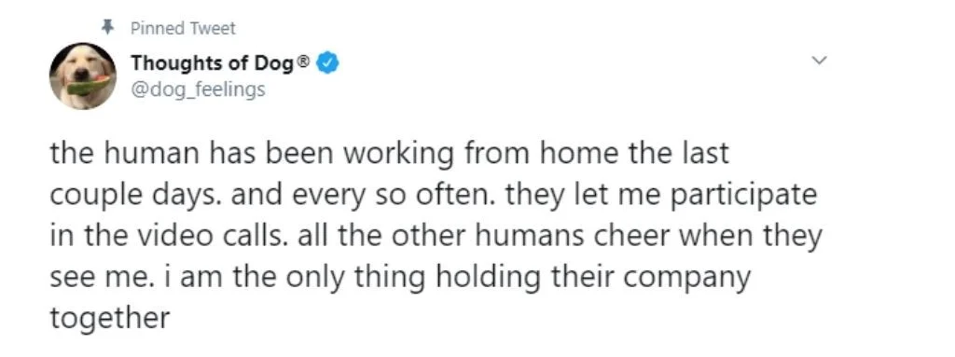The width and height of the screenshot is (955, 357).
Task: Click the "Pinned Tweet" label
Action: tap(183, 28)
